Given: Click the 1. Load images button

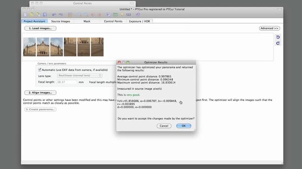Looking at the screenshot, I should pyautogui.click(x=40, y=28).
